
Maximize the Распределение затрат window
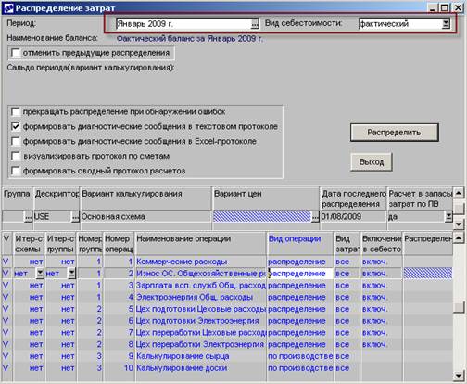pyautogui.click(x=445, y=8)
